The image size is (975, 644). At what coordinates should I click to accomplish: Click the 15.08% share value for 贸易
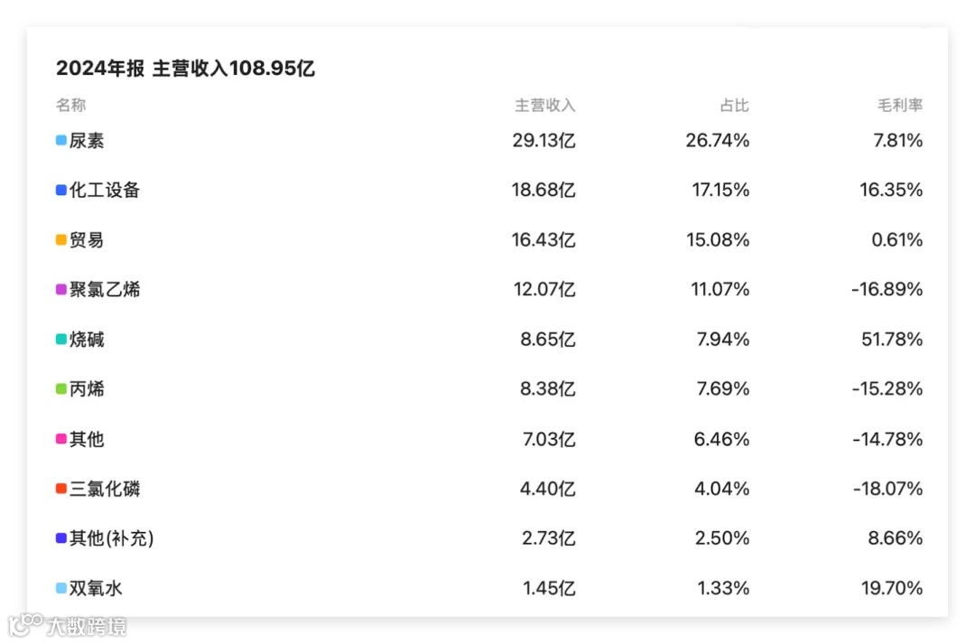click(x=718, y=239)
